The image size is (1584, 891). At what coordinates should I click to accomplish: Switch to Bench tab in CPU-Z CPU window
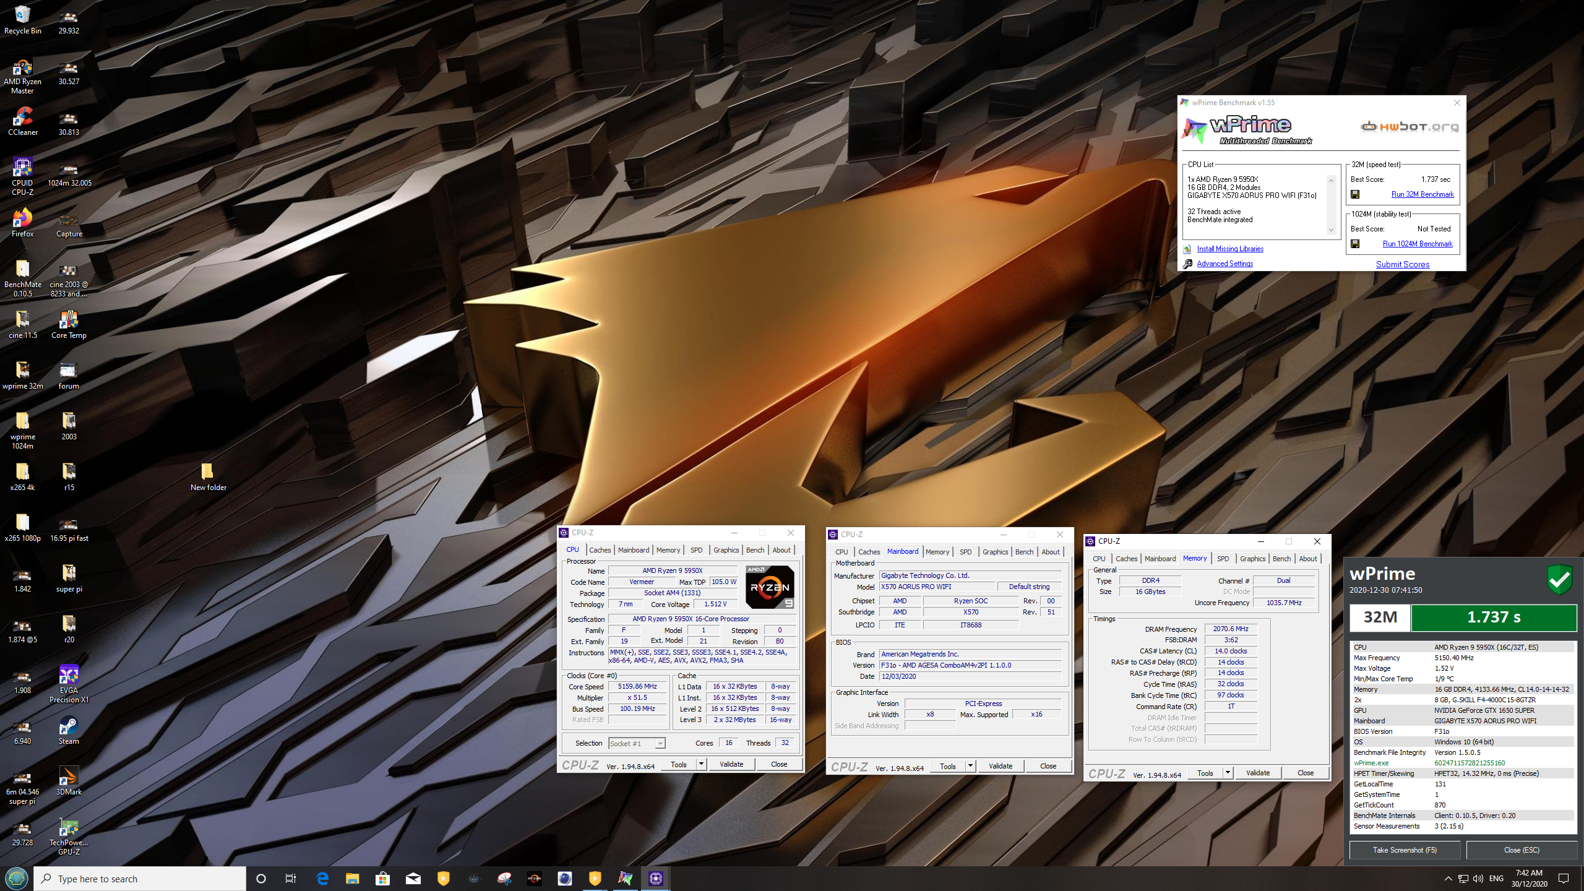[x=755, y=550]
